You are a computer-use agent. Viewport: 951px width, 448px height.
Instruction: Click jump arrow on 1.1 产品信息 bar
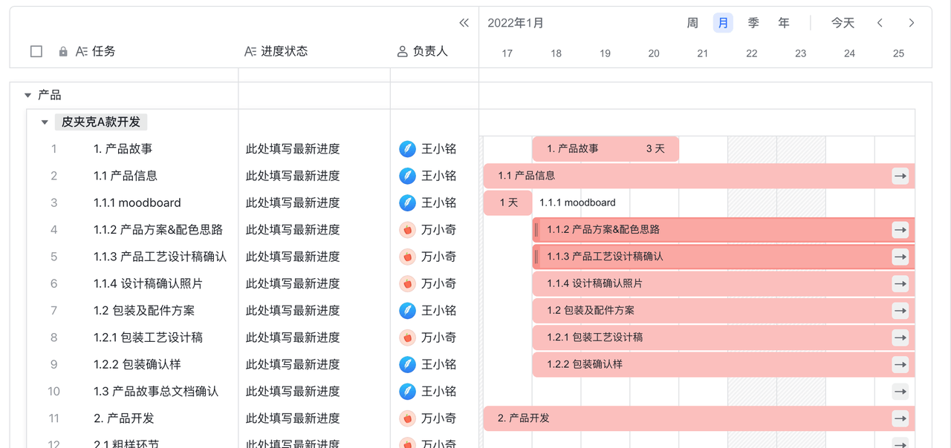tap(900, 176)
